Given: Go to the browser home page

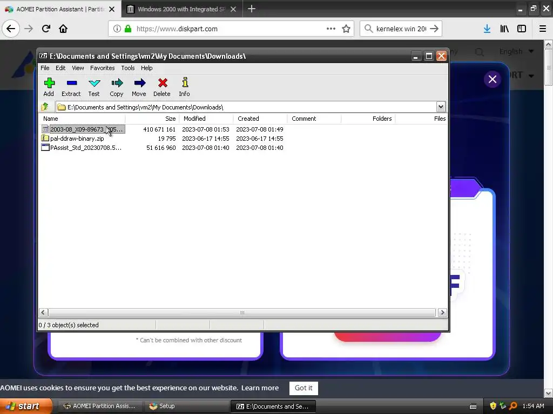Looking at the screenshot, I should click(63, 29).
